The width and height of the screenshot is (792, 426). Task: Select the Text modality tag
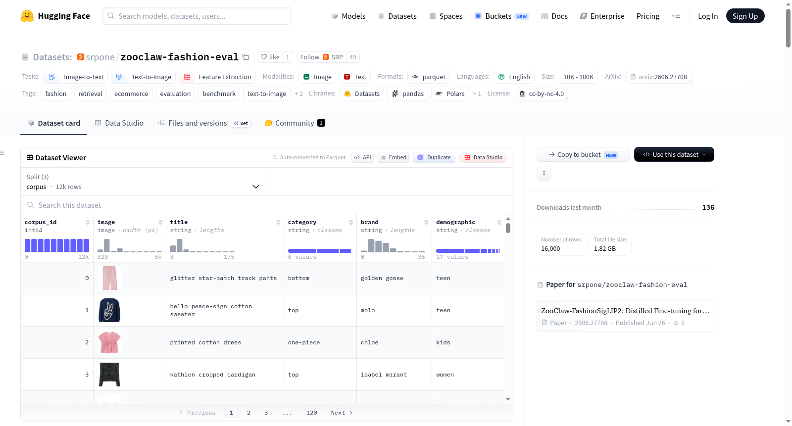pyautogui.click(x=355, y=77)
